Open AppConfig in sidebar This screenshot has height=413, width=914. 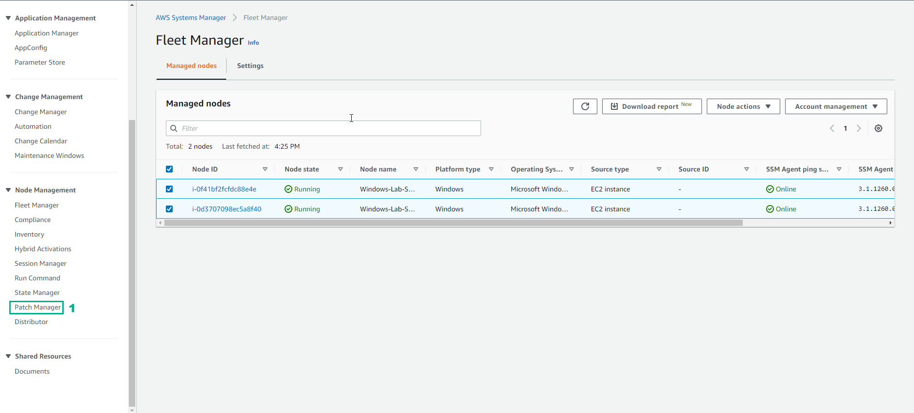tap(31, 48)
